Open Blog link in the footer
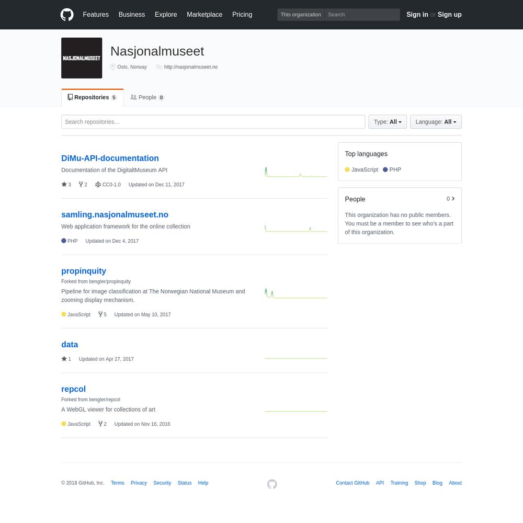Screen dimensions: 523x523 (x=437, y=483)
